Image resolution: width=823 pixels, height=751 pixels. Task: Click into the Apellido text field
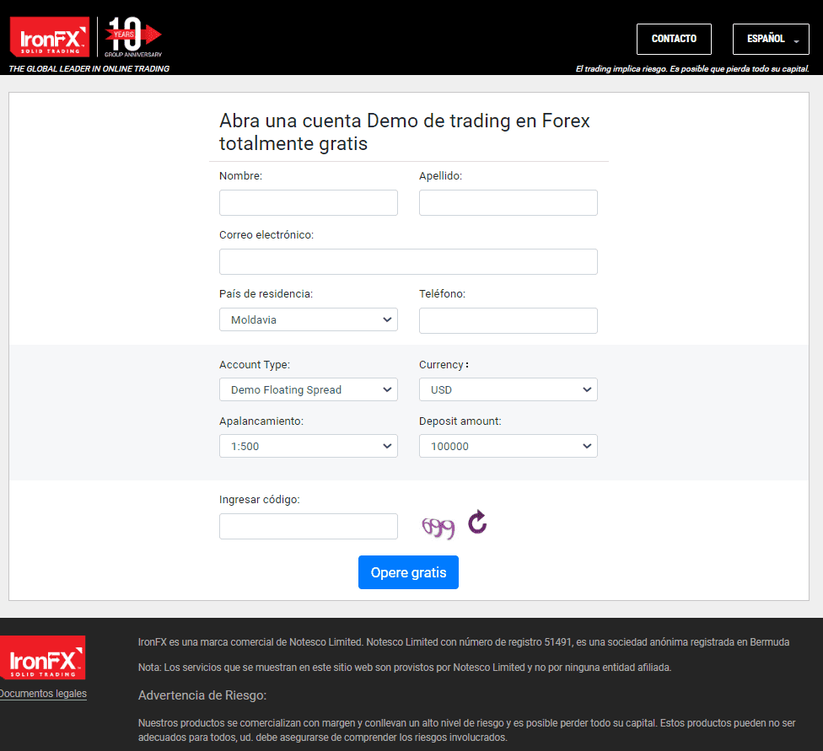(508, 202)
